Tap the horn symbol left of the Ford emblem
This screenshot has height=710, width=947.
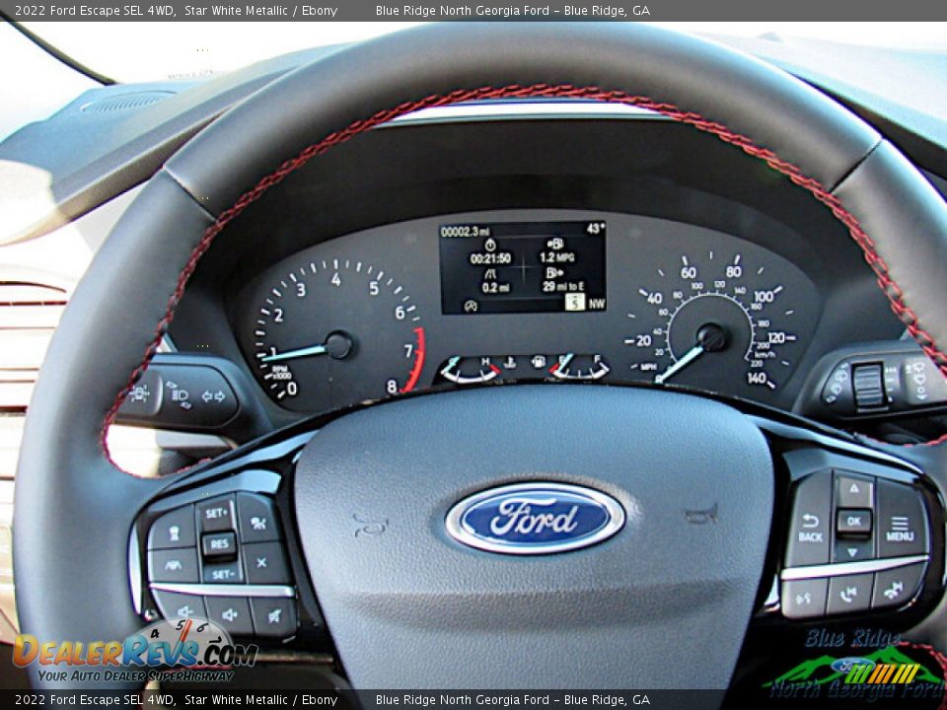pyautogui.click(x=370, y=524)
